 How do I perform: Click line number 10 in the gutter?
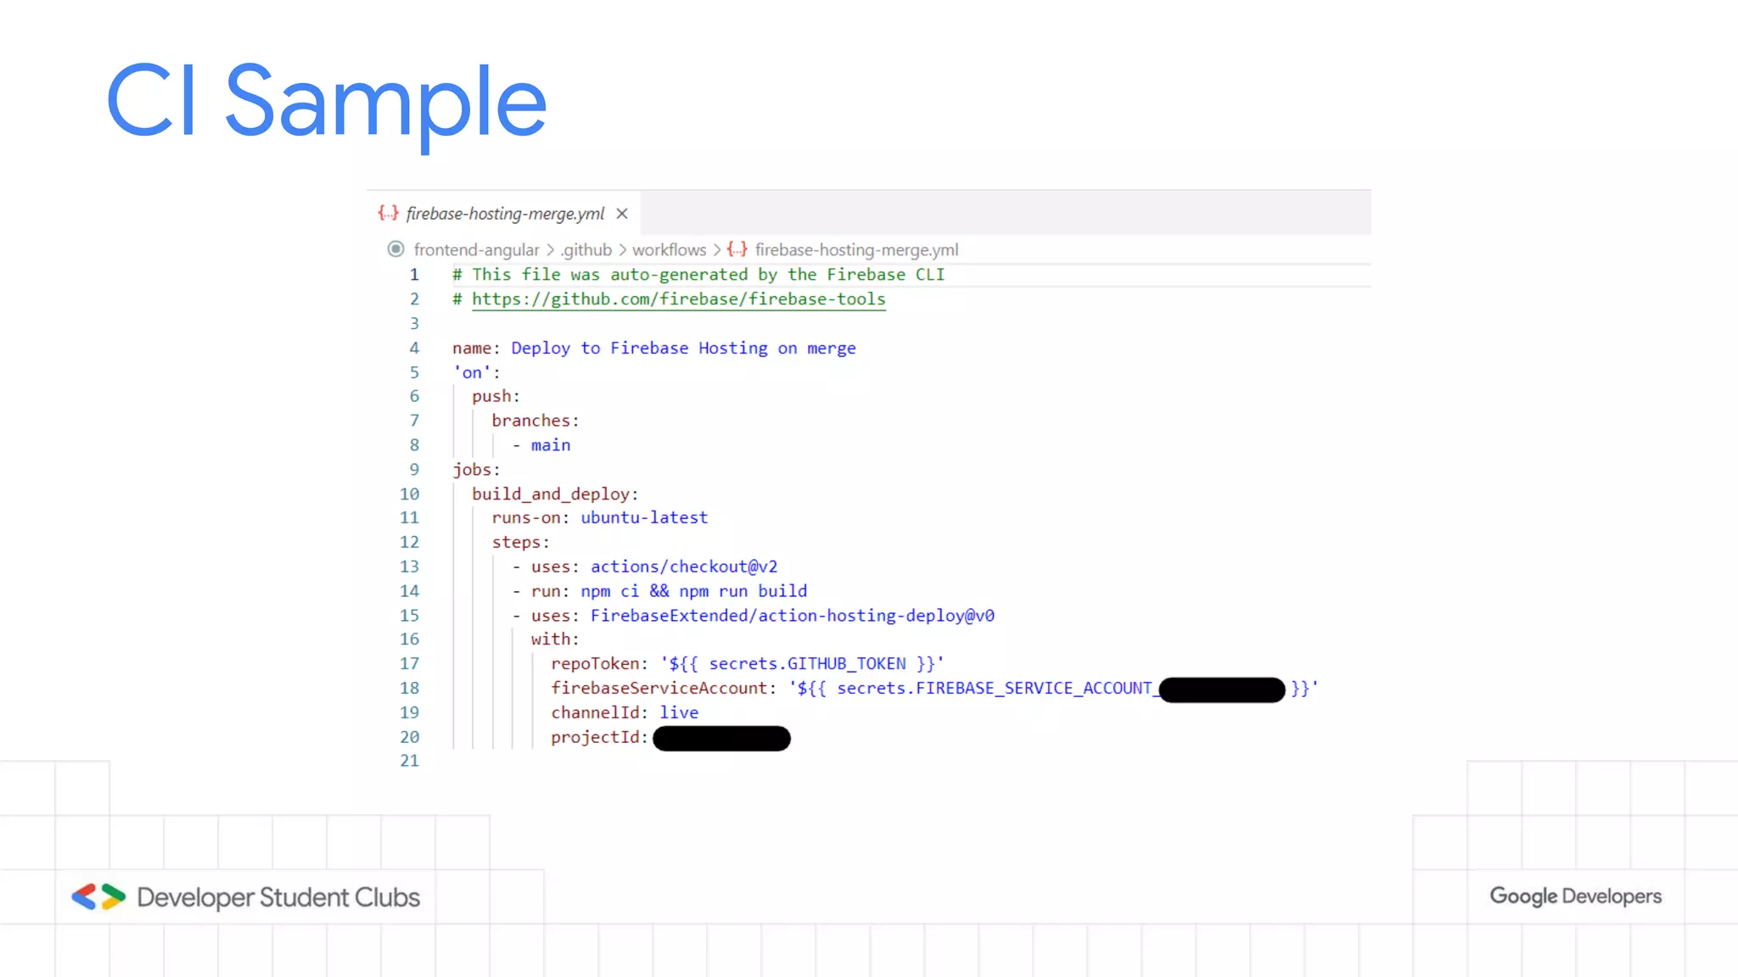(410, 494)
